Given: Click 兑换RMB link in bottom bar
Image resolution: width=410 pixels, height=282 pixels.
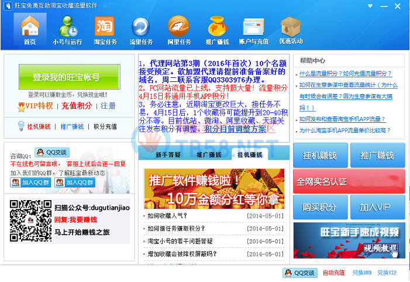Looking at the screenshot, I should [362, 273].
